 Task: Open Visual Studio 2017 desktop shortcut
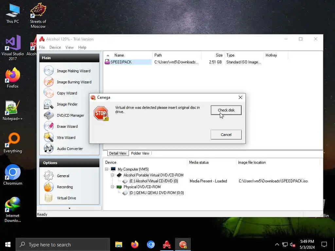pyautogui.click(x=12, y=48)
